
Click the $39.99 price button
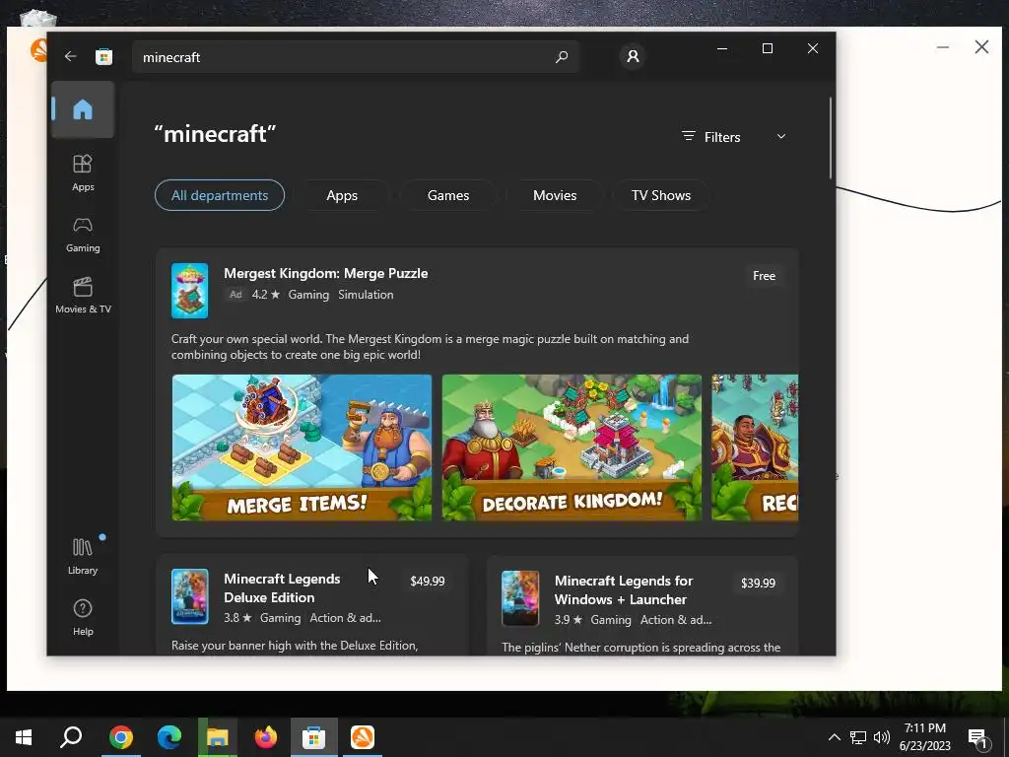pyautogui.click(x=758, y=583)
